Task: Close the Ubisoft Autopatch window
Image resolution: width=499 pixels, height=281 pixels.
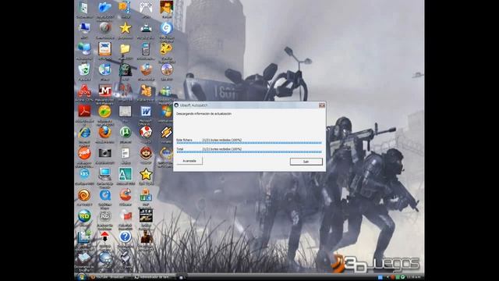Action: (x=322, y=105)
